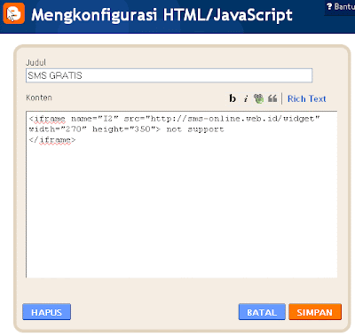Apply bold formatting with the b icon
355x336 pixels.
tap(233, 98)
